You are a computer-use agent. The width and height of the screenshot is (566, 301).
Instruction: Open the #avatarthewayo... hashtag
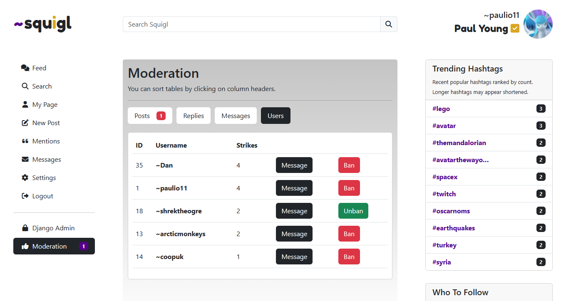[x=460, y=160]
